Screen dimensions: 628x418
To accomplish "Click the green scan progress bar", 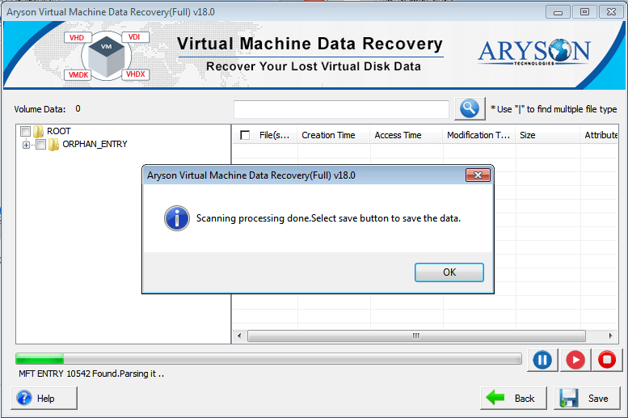I will pyautogui.click(x=268, y=358).
